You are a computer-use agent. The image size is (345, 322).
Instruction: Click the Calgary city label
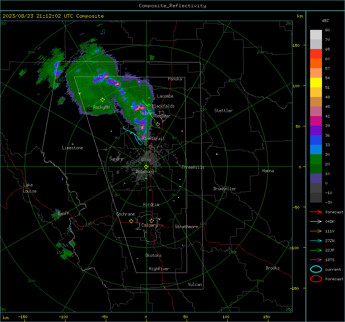[x=149, y=225]
